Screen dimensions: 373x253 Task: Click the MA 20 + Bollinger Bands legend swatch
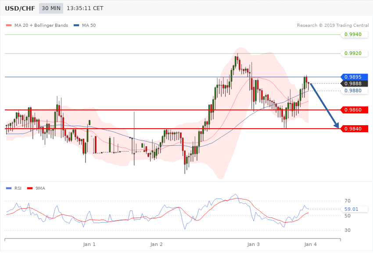(x=9, y=25)
